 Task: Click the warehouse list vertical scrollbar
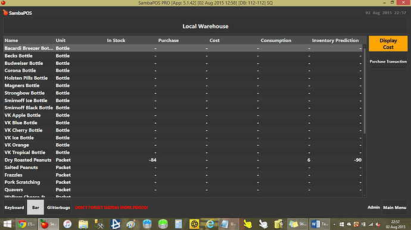365,89
